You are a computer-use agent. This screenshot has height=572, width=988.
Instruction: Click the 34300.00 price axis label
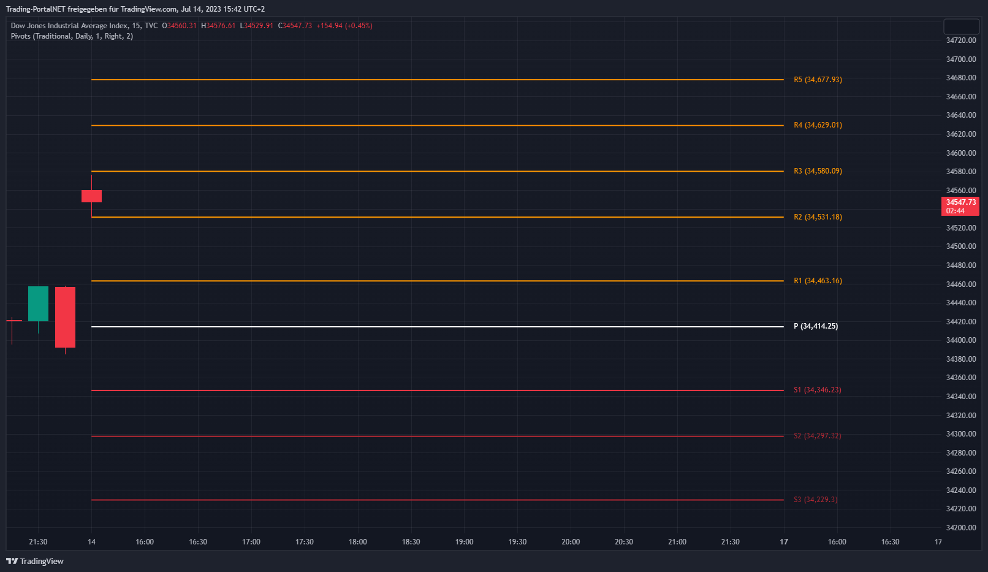[961, 434]
